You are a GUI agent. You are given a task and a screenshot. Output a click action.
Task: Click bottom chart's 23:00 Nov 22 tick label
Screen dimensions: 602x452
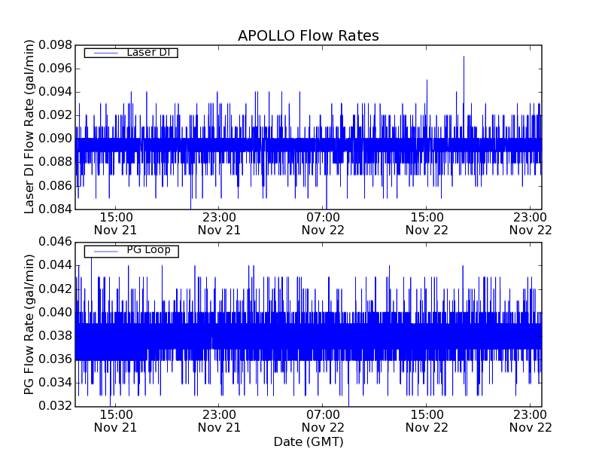(531, 420)
